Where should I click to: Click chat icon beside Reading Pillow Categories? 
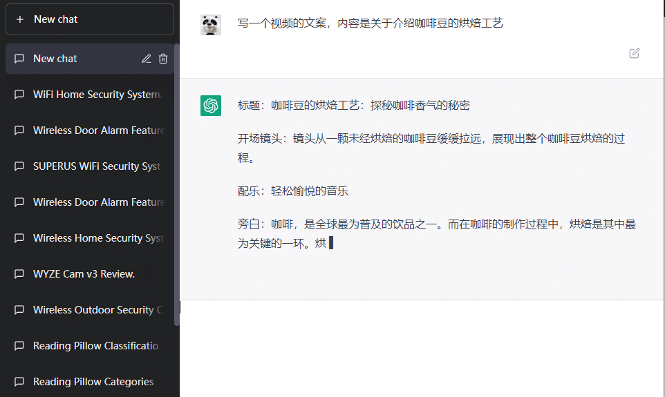19,382
